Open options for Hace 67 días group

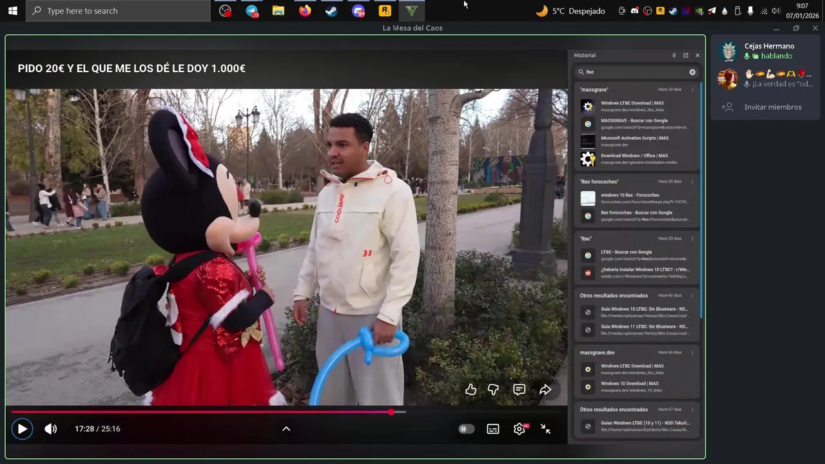693,409
